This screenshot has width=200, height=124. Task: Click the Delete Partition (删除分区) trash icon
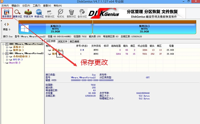click(72, 13)
